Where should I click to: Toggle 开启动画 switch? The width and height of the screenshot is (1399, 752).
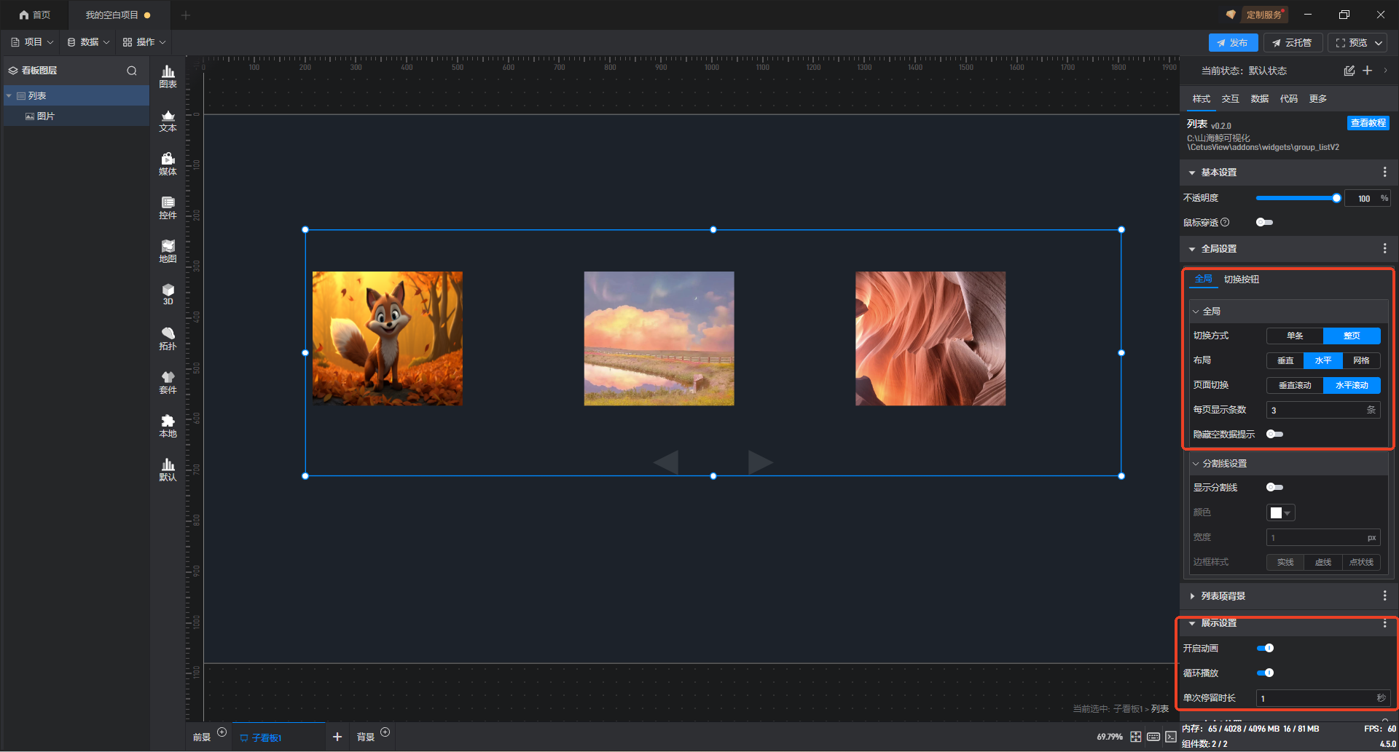pos(1266,649)
